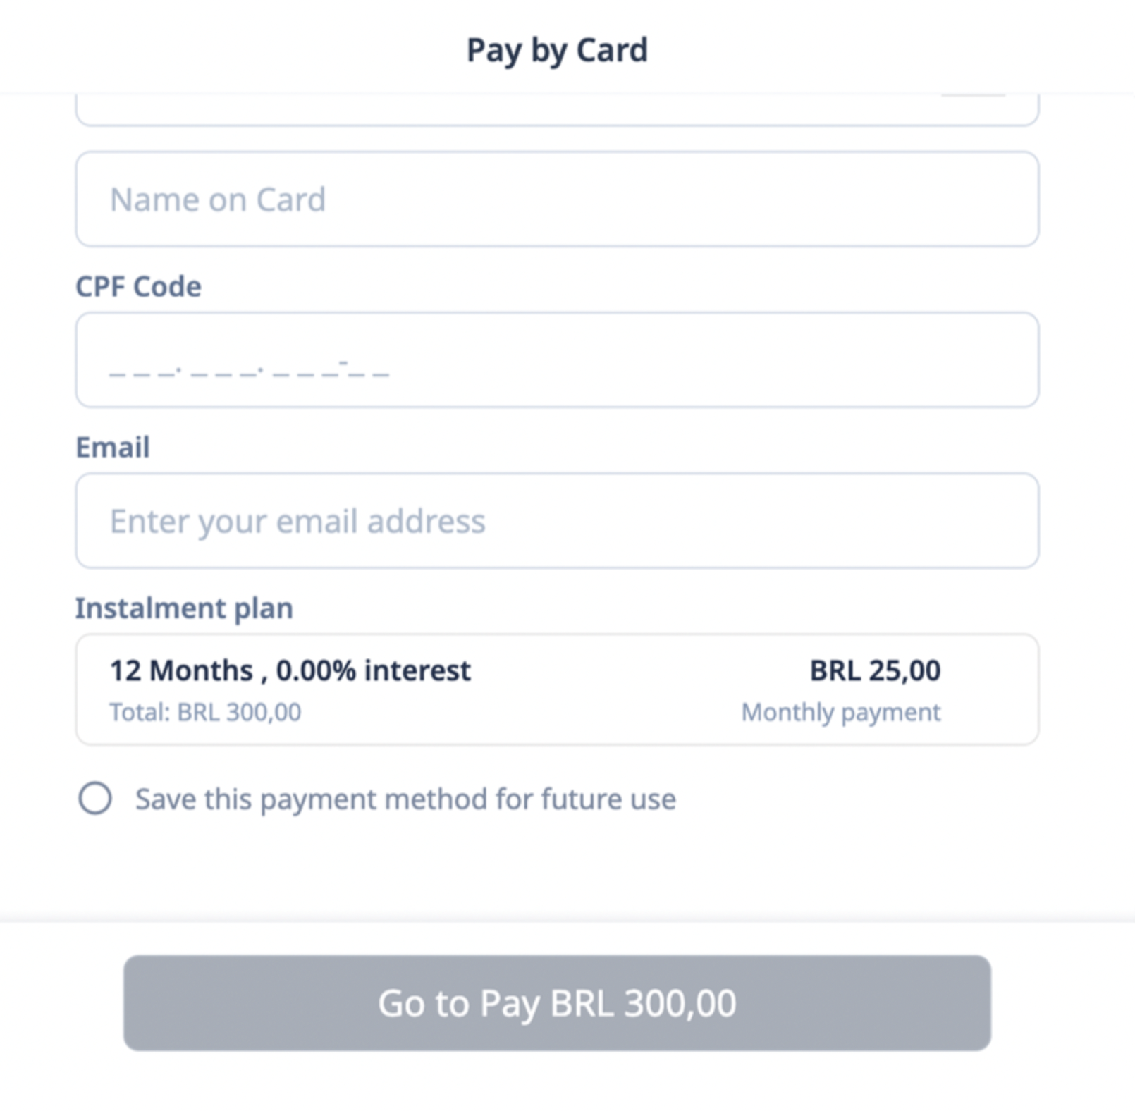This screenshot has height=1111, width=1135.
Task: Click the Pay by Card heading
Action: point(557,50)
